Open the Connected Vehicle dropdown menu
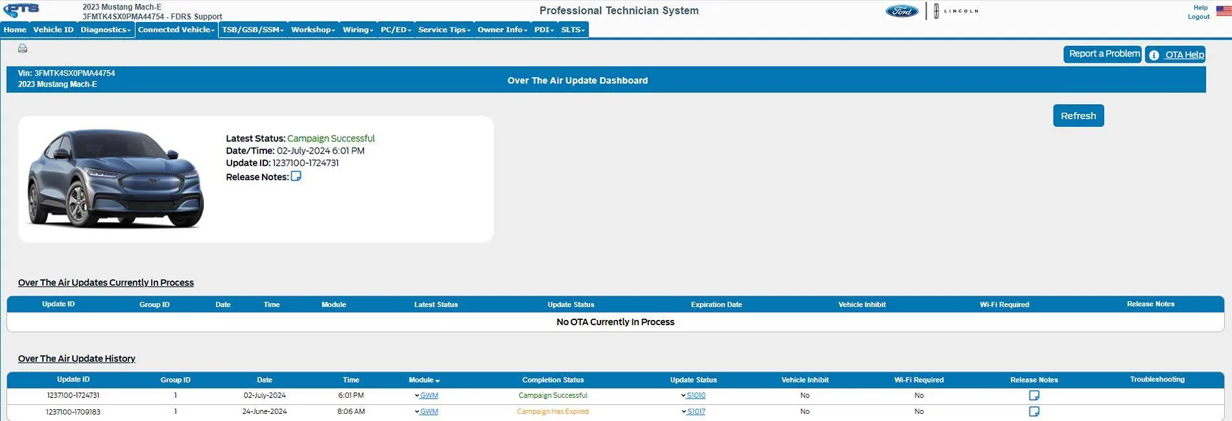 [176, 30]
